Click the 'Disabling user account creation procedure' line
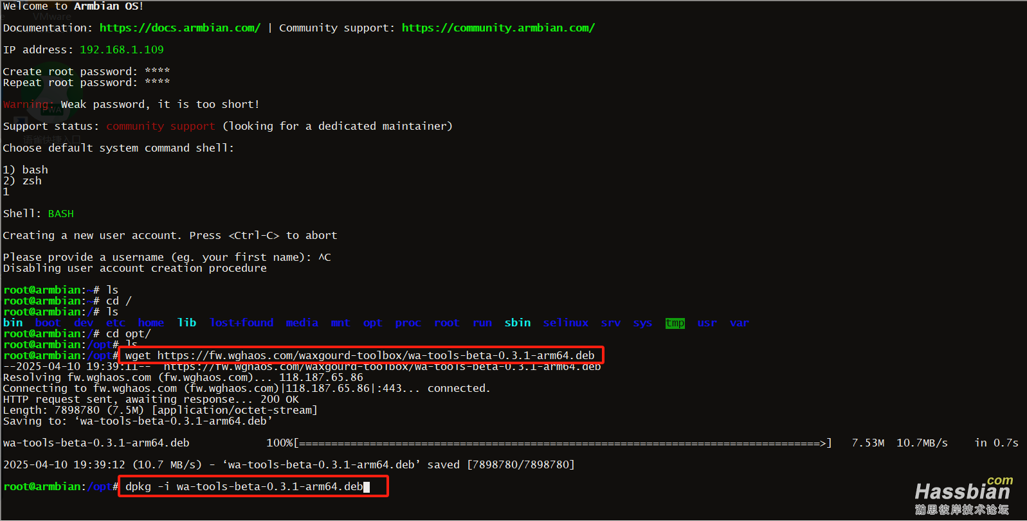Viewport: 1027px width, 521px height. click(x=135, y=268)
